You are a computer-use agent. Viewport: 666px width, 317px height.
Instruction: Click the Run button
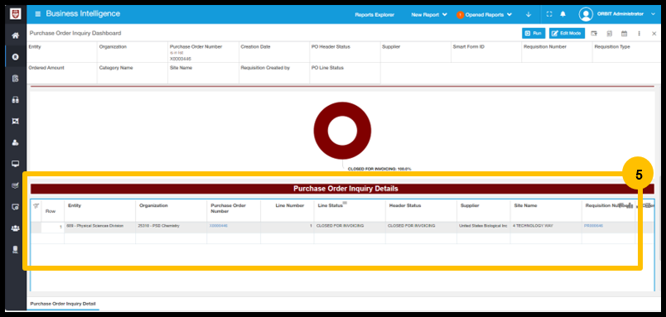(x=533, y=33)
